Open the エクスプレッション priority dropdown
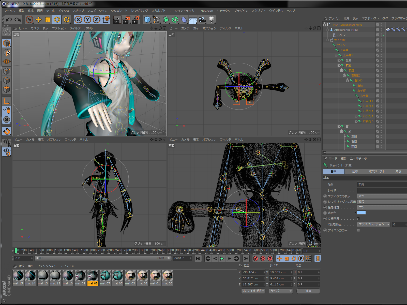The height and width of the screenshot is (305, 407). click(373, 224)
